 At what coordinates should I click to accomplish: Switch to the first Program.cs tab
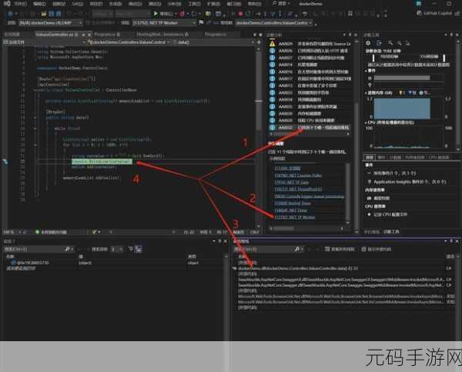tap(108, 35)
